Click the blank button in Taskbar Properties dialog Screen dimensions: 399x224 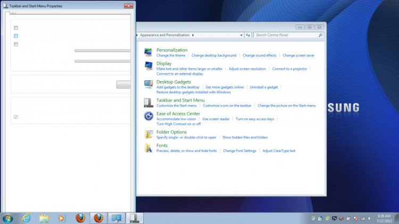[123, 84]
